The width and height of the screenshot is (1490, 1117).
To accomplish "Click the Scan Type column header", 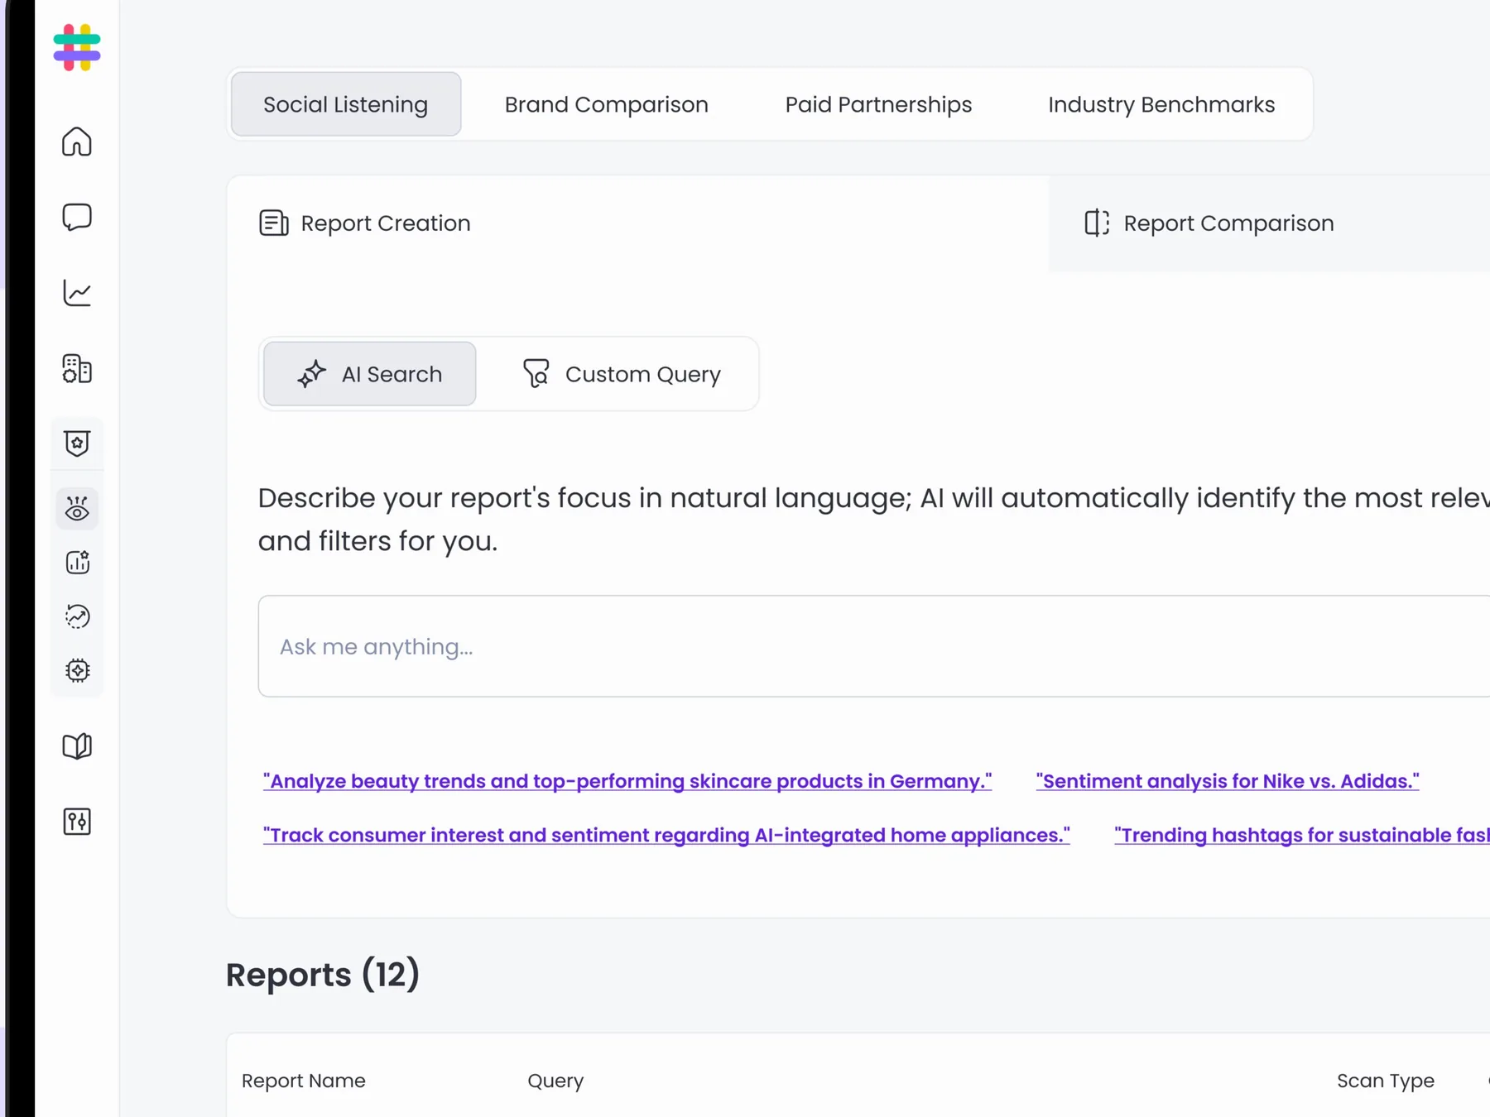I will [1386, 1081].
